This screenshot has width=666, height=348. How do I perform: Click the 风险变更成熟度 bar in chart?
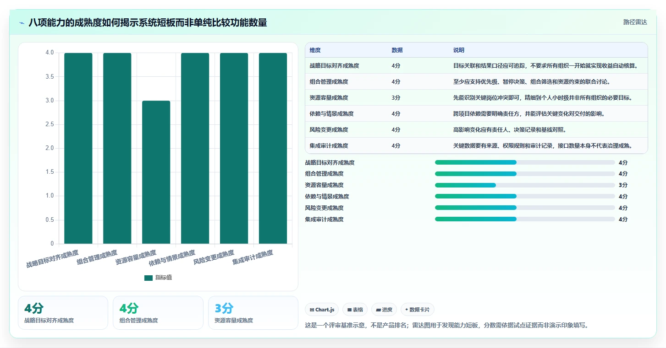click(234, 148)
